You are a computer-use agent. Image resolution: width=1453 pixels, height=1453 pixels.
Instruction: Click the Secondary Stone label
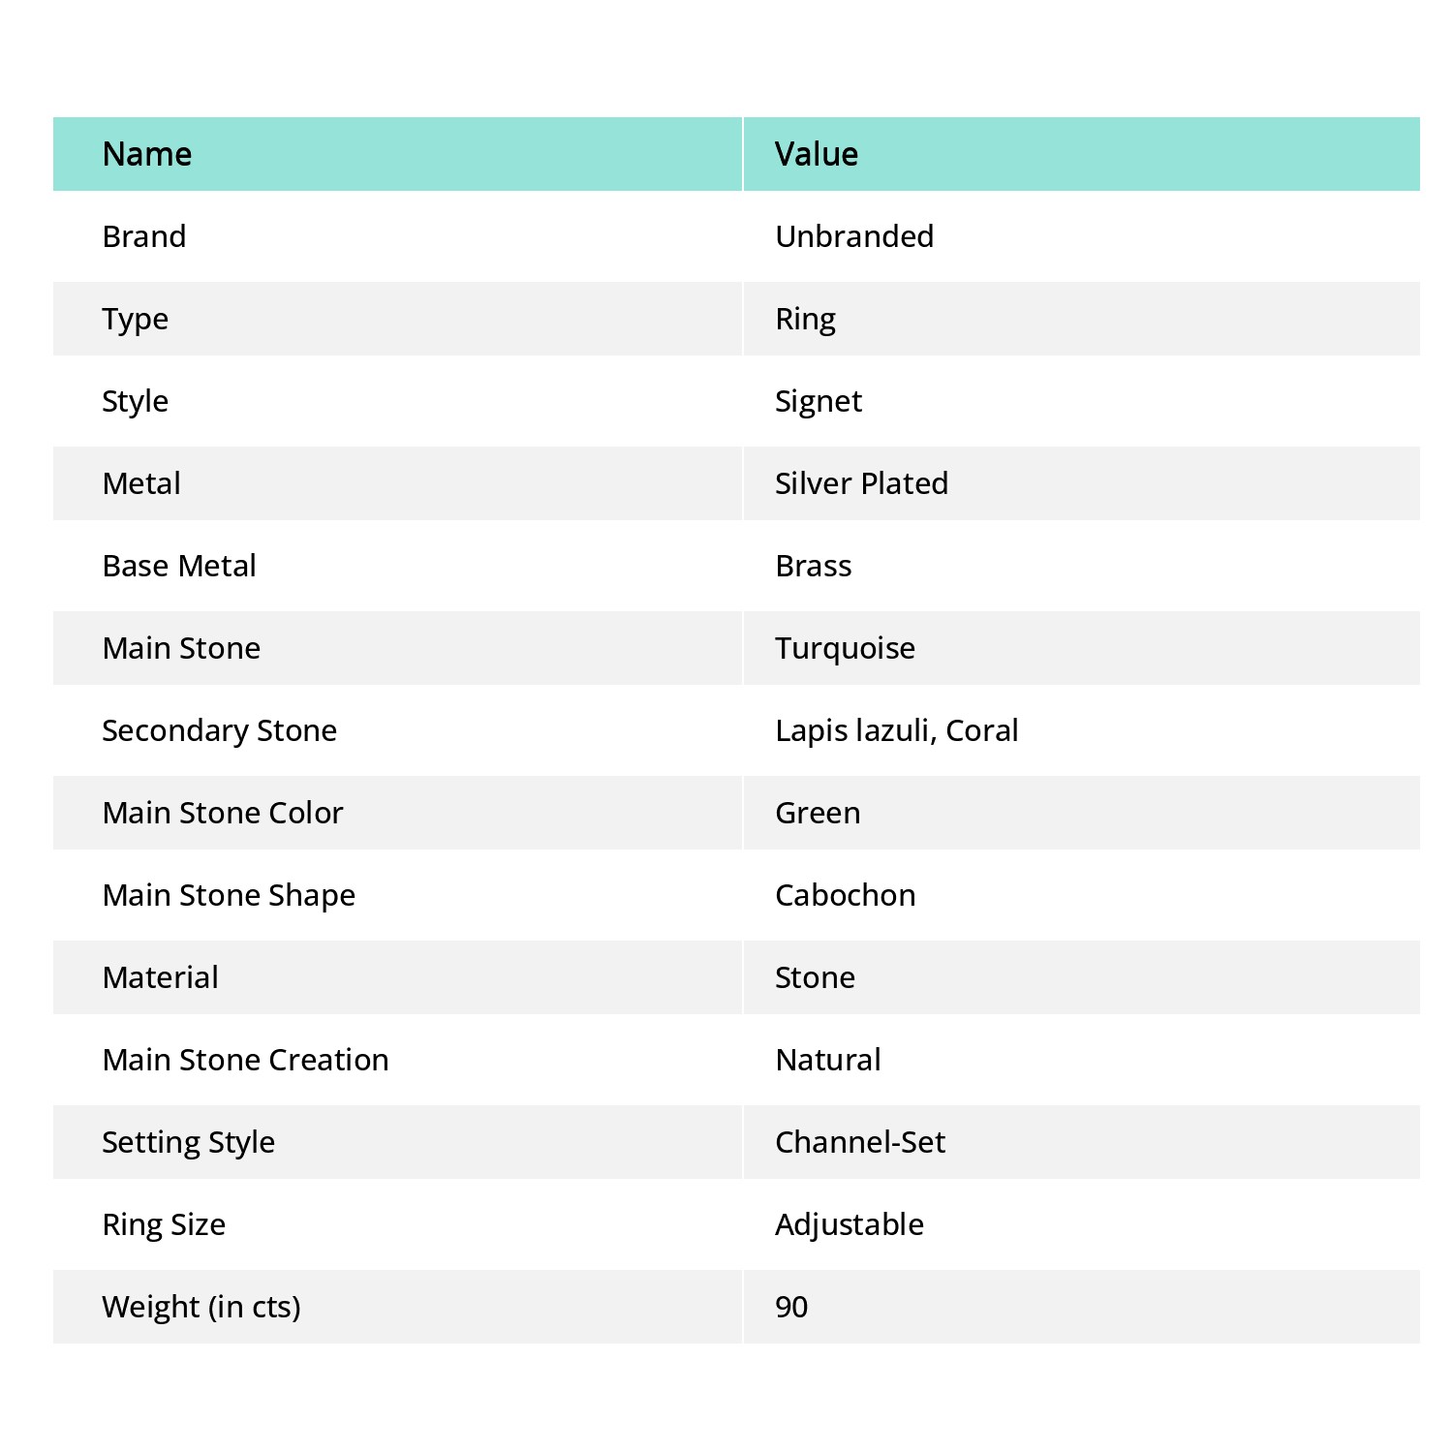coord(220,730)
